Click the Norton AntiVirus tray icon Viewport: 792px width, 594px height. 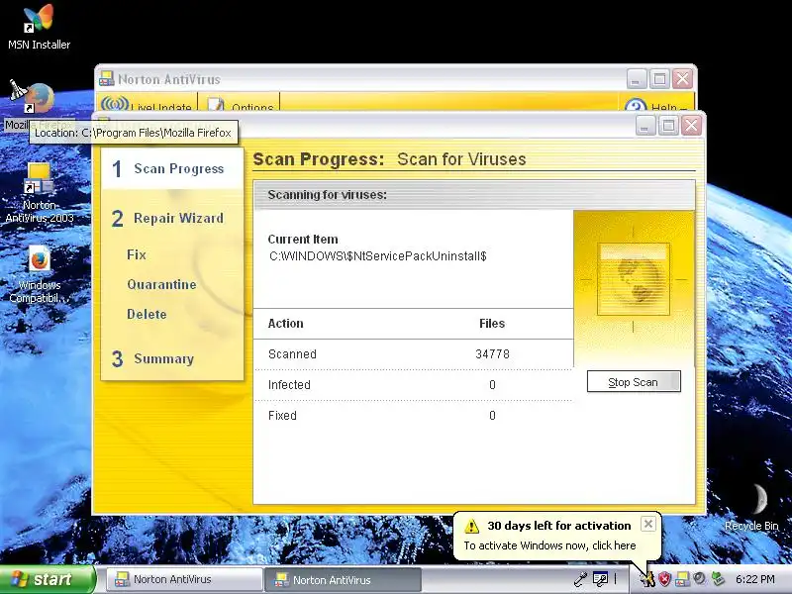[x=682, y=578]
